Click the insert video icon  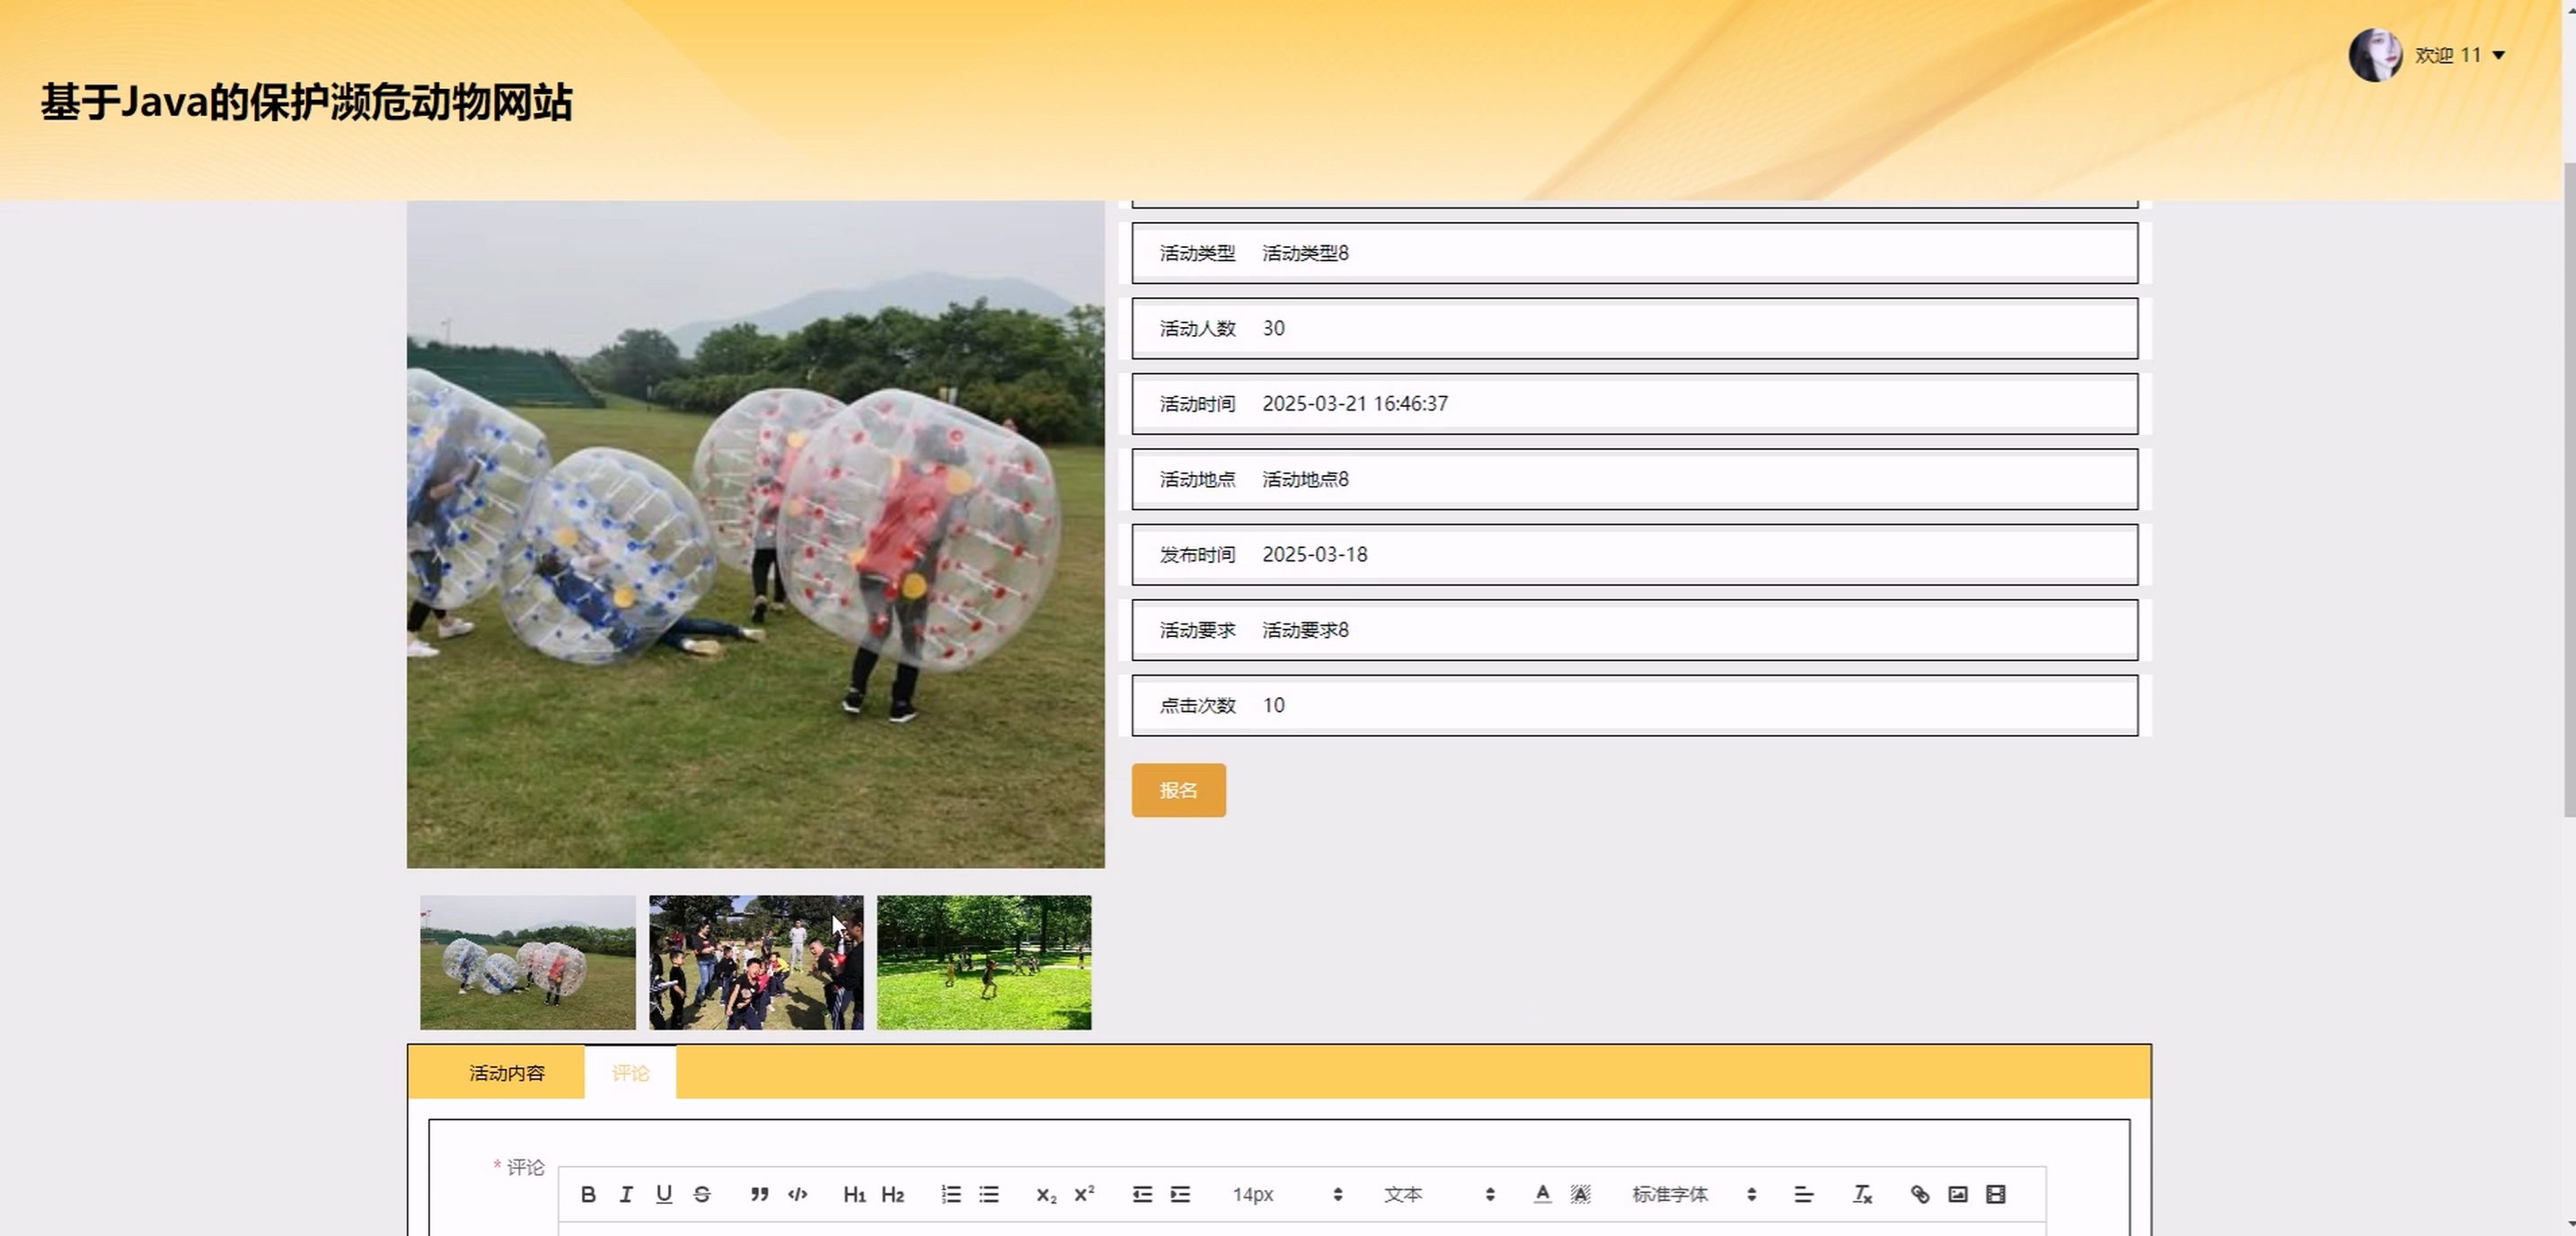pyautogui.click(x=1996, y=1194)
